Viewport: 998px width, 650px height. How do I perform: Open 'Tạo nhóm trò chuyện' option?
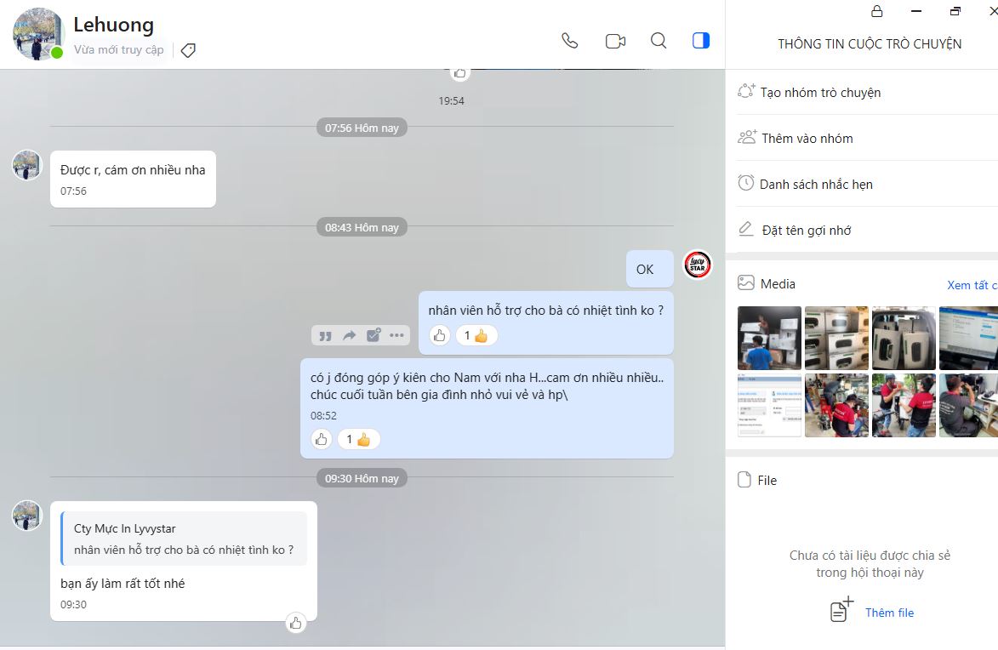click(820, 92)
